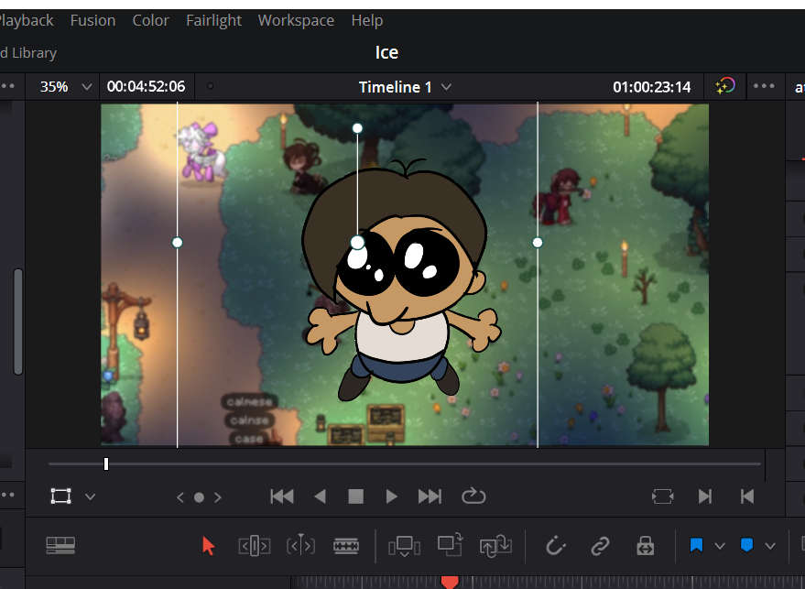Screen dimensions: 805x589
Task: Open the Help menu
Action: pos(367,20)
